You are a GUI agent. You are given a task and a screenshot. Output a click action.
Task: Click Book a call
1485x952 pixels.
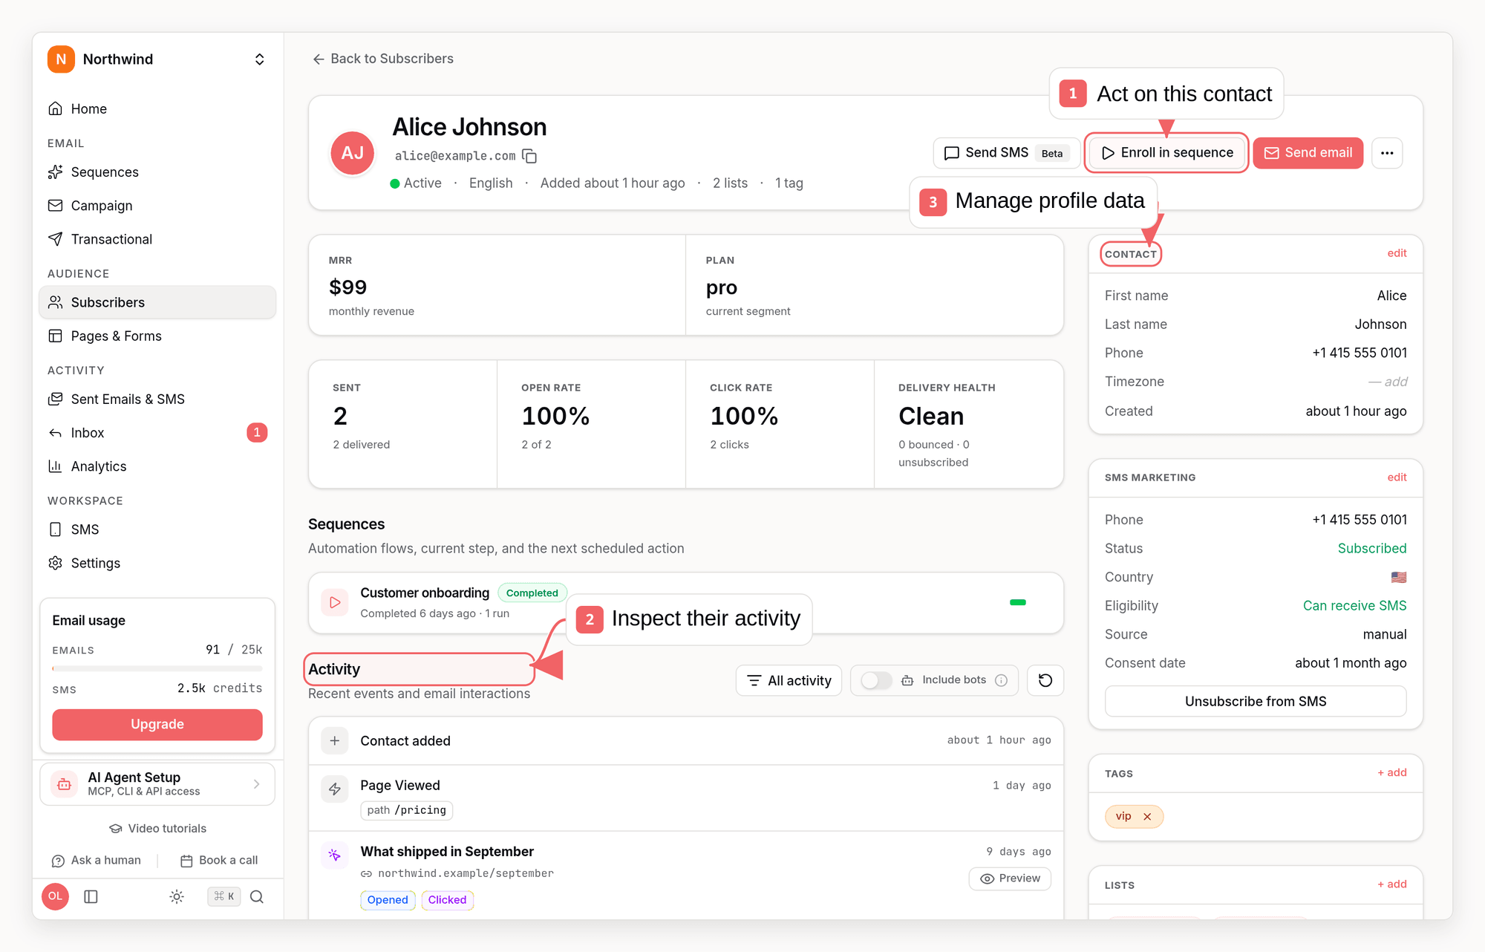(x=219, y=860)
